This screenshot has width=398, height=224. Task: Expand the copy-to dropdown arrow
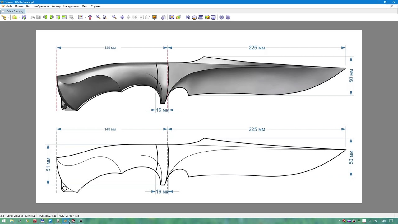click(x=183, y=17)
